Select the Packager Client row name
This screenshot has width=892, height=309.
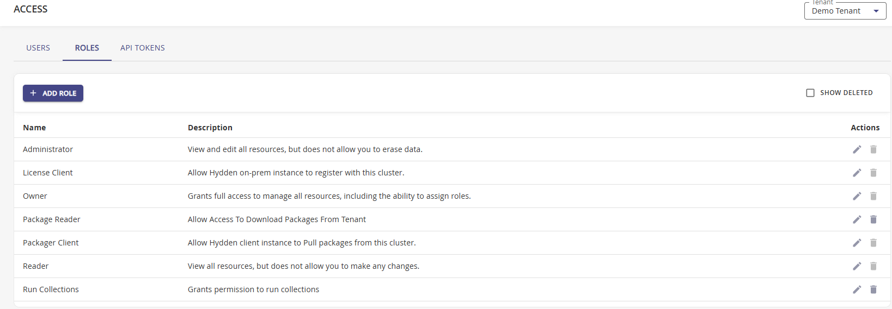pos(51,243)
